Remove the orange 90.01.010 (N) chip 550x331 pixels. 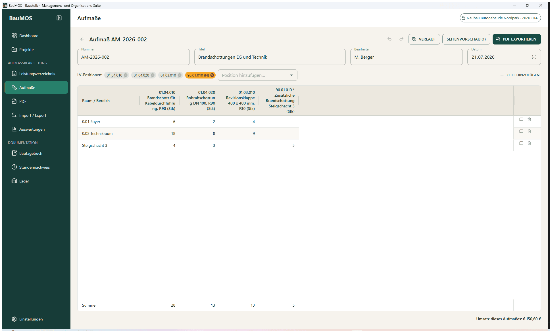point(212,75)
